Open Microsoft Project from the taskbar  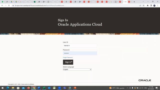(x=54, y=88)
